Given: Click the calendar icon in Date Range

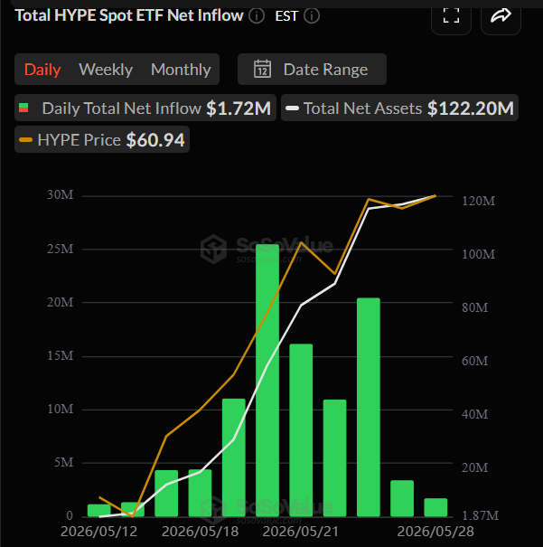Looking at the screenshot, I should coord(262,69).
